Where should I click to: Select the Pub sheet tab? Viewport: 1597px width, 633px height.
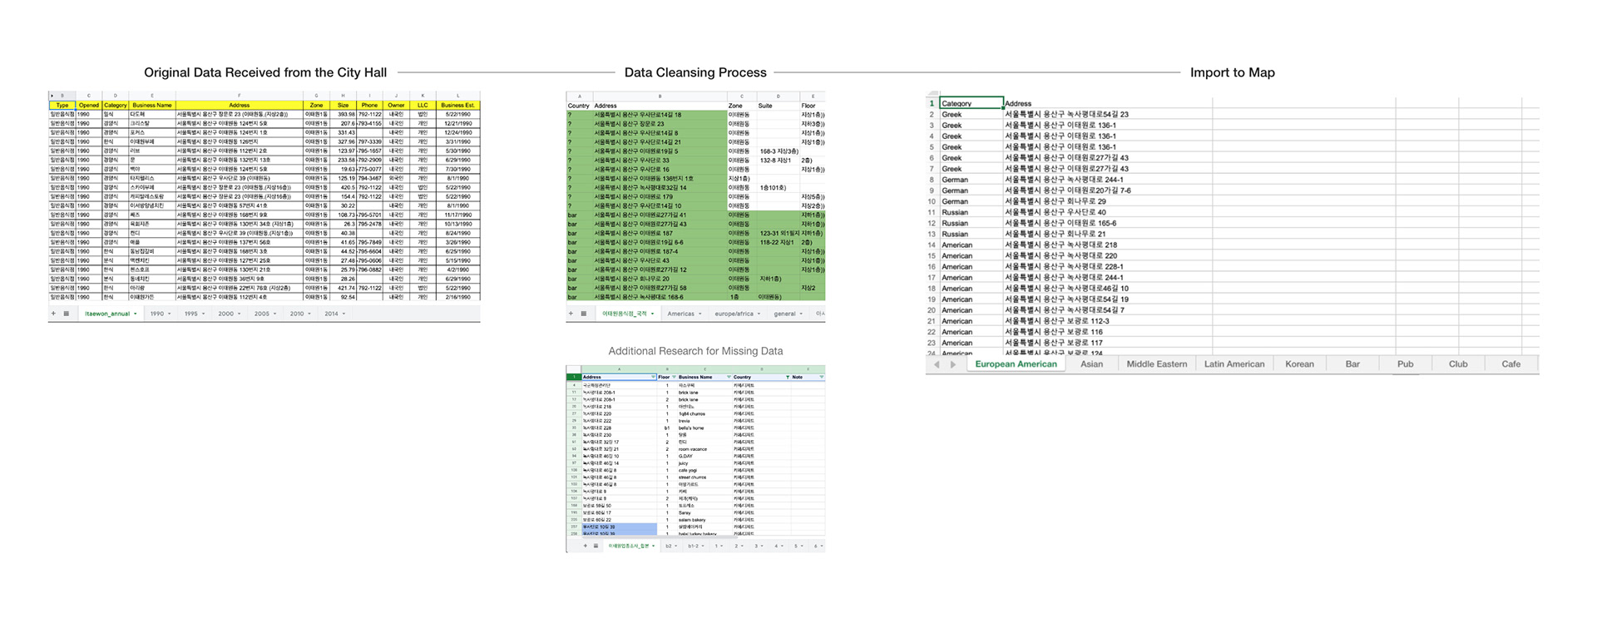pyautogui.click(x=1405, y=364)
